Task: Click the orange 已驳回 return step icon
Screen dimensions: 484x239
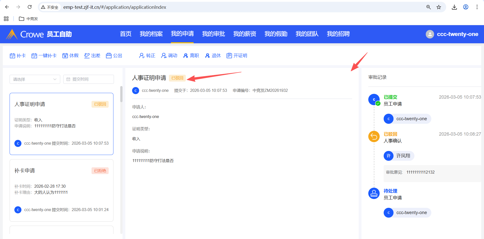Action: pyautogui.click(x=374, y=137)
